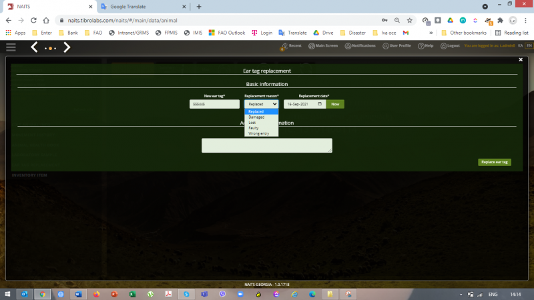This screenshot has width=534, height=300.
Task: Bookmark this page with star icon
Action: (x=410, y=21)
